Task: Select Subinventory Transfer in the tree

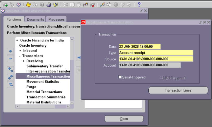Action: pos(45,66)
